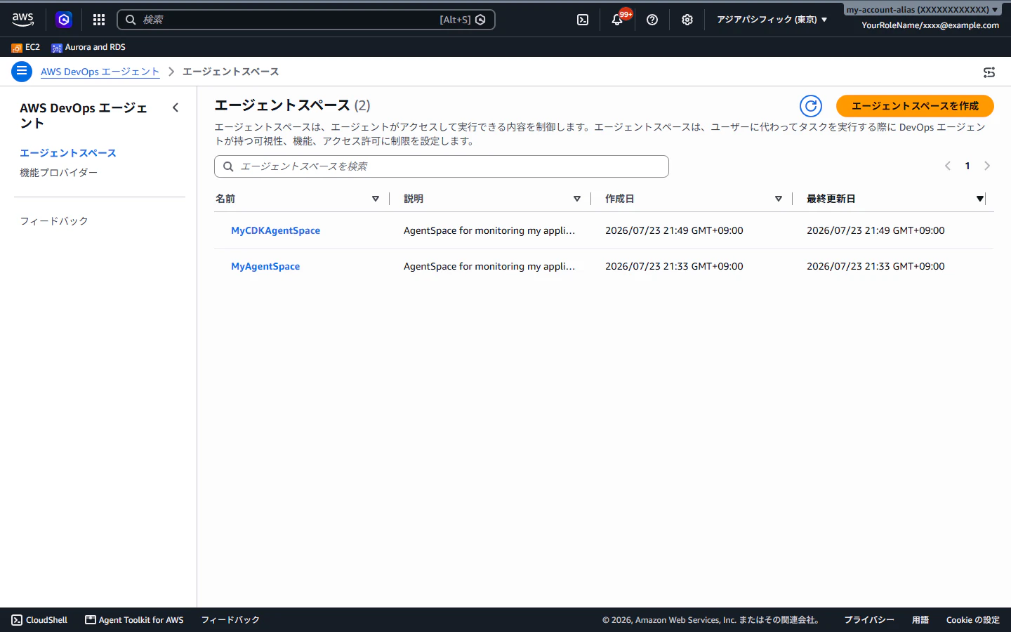Go to the previous page of results
This screenshot has width=1011, height=632.
(x=948, y=166)
